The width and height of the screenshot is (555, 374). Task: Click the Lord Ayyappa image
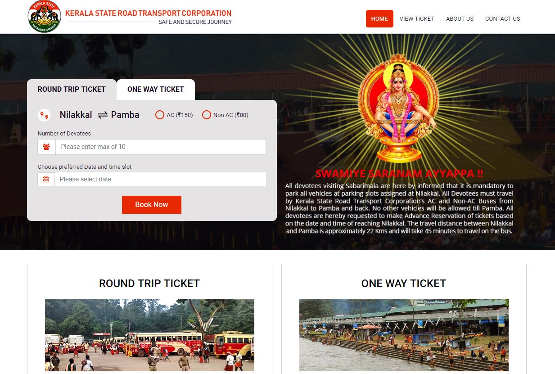(399, 108)
